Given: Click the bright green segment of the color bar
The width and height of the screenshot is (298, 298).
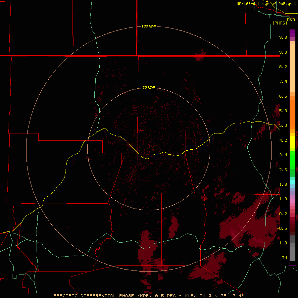Looking at the screenshot, I should (292, 160).
